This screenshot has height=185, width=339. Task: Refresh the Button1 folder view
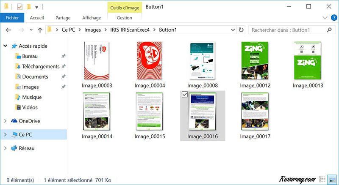click(x=241, y=30)
